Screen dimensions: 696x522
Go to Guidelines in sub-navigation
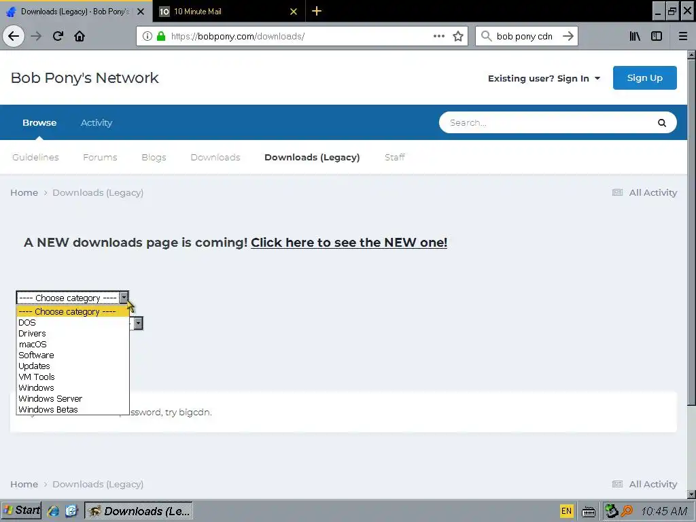click(x=35, y=157)
